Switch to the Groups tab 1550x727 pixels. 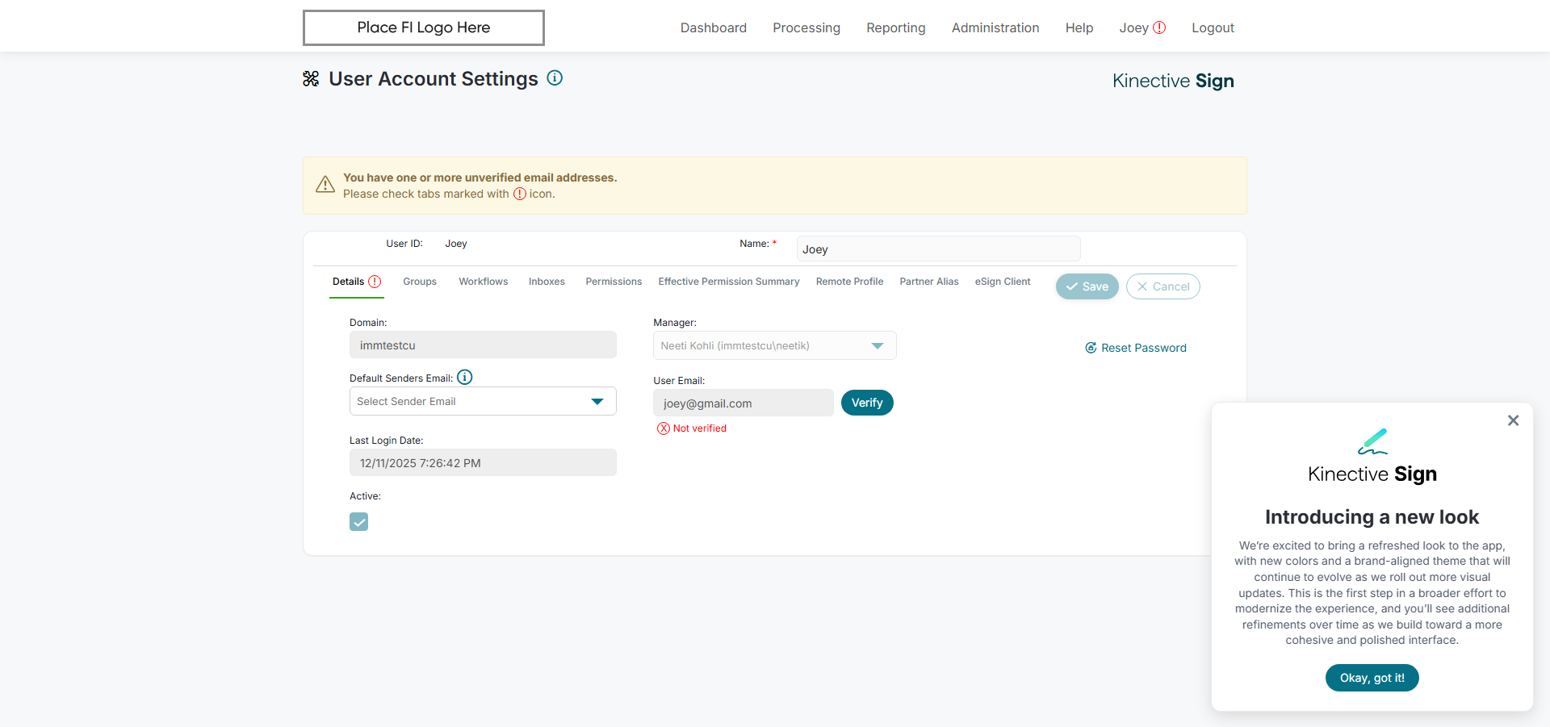point(420,282)
